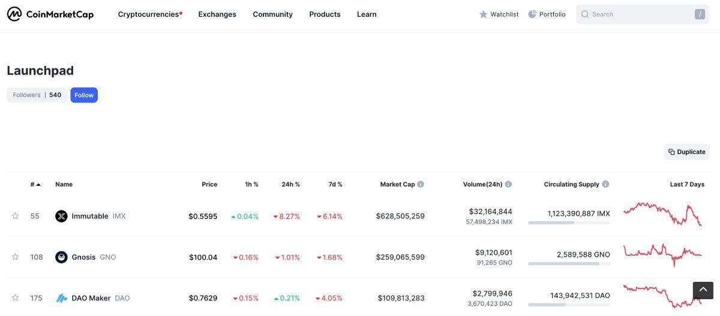720x316 pixels.
Task: Open the Exchanges menu
Action: [x=217, y=14]
